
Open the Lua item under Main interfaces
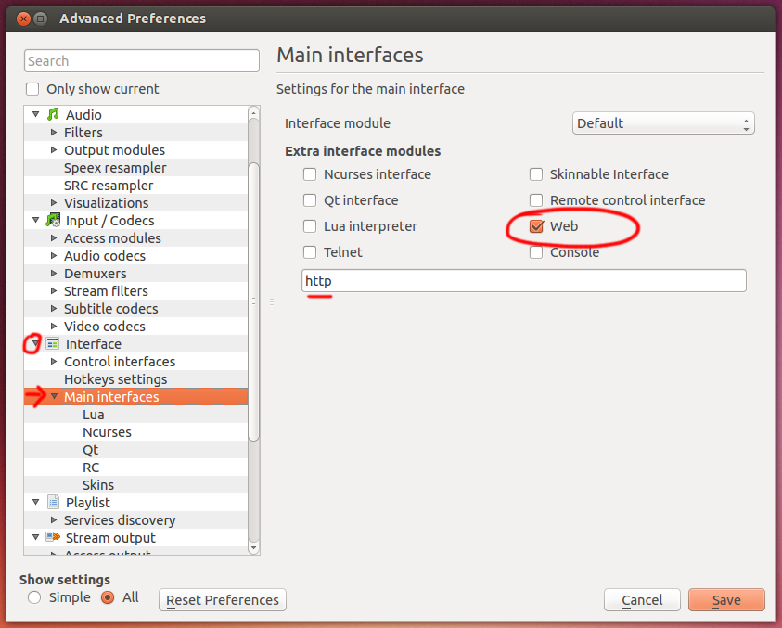pyautogui.click(x=93, y=415)
